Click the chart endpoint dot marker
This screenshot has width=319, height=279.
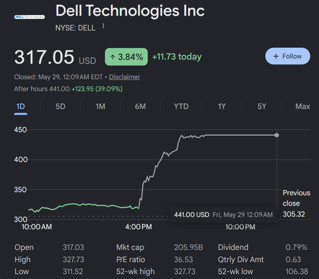click(277, 135)
